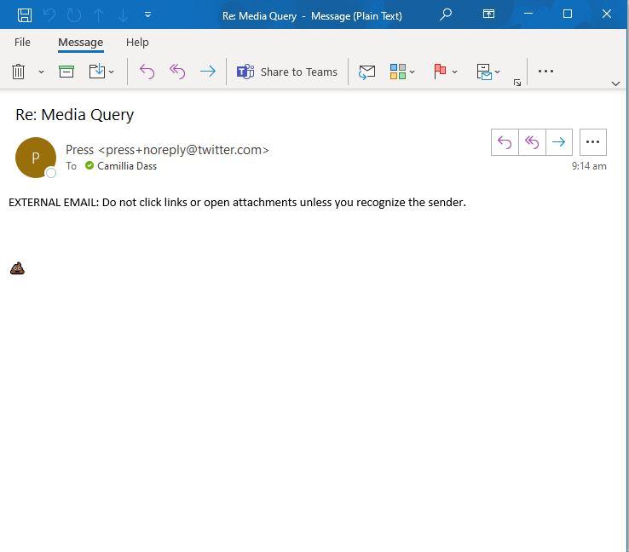The width and height of the screenshot is (629, 552).
Task: Click the ribbon toolbar Forward arrow
Action: [x=207, y=72]
